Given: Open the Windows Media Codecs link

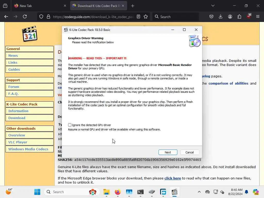Looking at the screenshot, I should click(28, 149).
